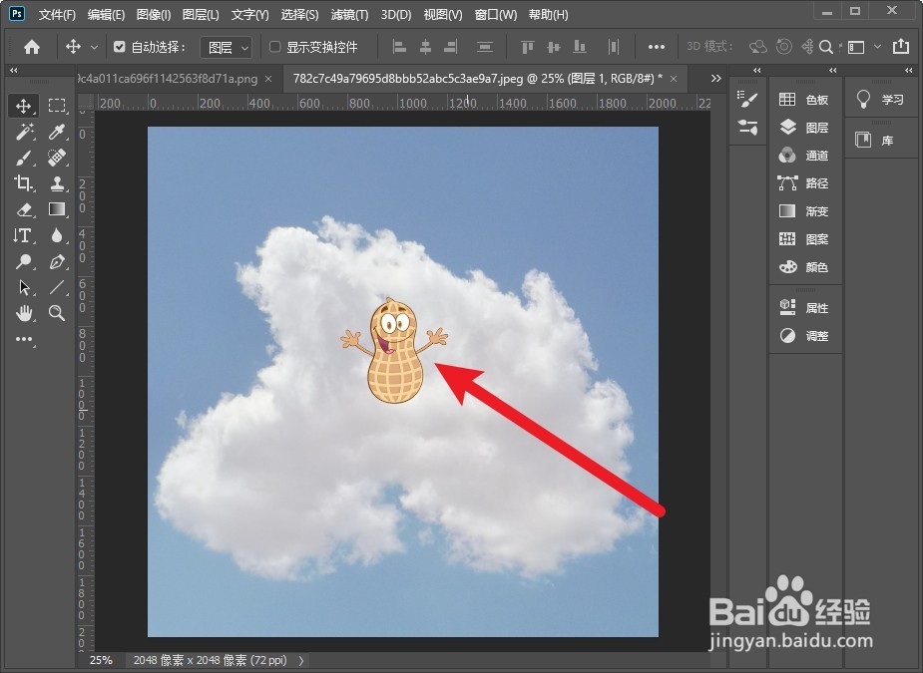923x673 pixels.
Task: Toggle the 自动选择 checkbox
Action: coord(120,47)
